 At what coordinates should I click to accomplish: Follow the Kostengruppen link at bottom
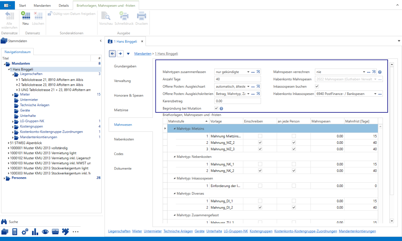261,231
